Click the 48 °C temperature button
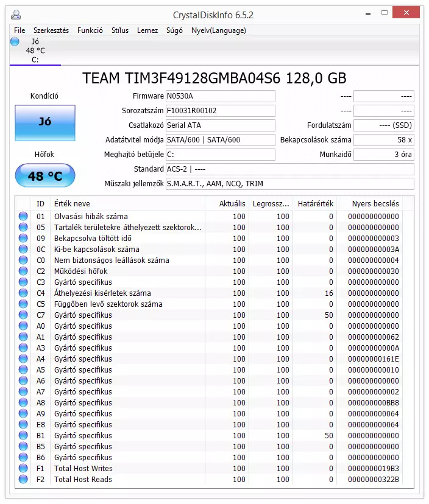Viewport: 429px width, 504px height. coord(45,176)
